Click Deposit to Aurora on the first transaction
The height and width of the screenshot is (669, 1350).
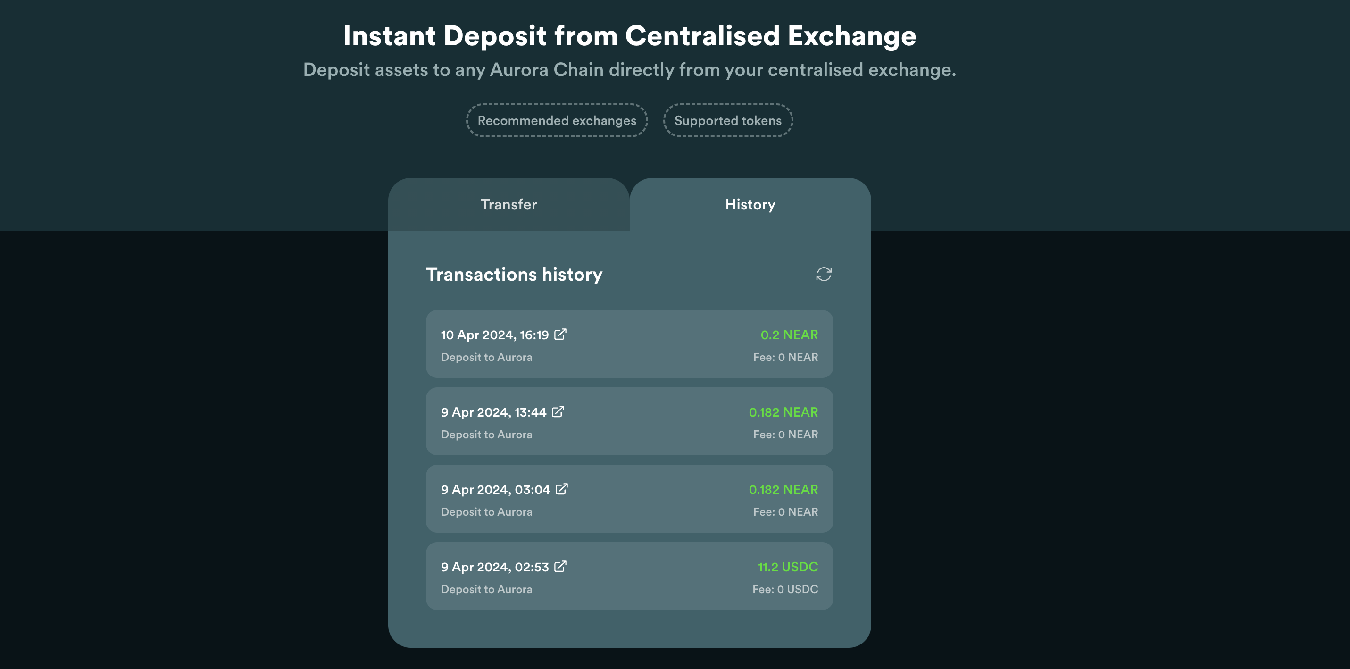[x=486, y=357]
